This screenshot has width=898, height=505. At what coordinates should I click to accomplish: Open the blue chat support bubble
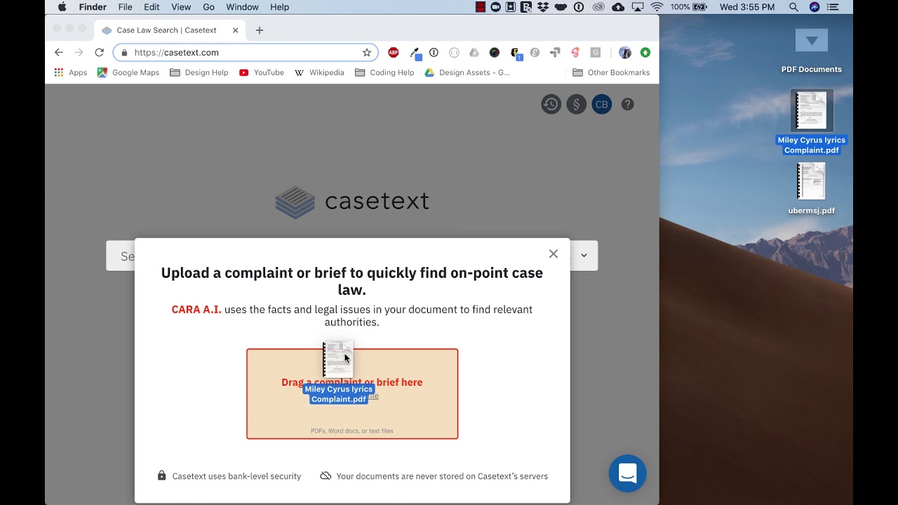point(627,473)
